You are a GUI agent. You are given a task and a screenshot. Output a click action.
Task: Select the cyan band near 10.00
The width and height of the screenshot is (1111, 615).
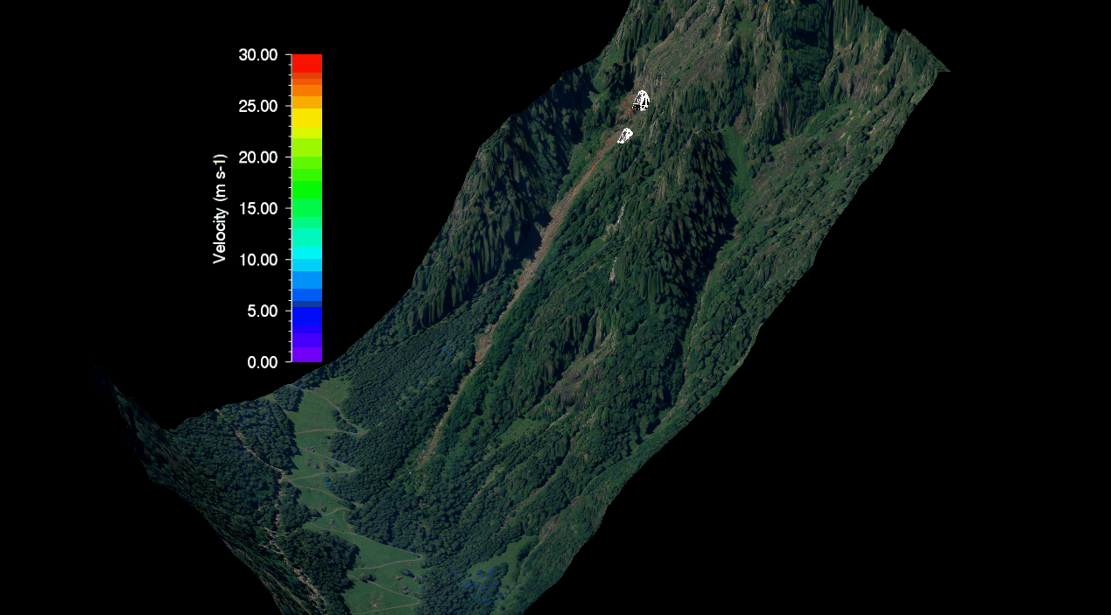pyautogui.click(x=306, y=253)
